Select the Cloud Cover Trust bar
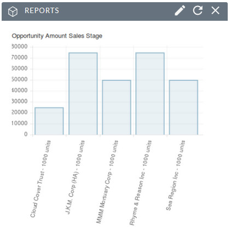Viewport: 231px width, 236px height. 49,121
